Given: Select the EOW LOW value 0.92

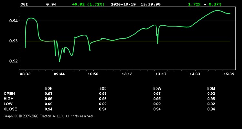Looking at the screenshot, I should (x=157, y=104).
